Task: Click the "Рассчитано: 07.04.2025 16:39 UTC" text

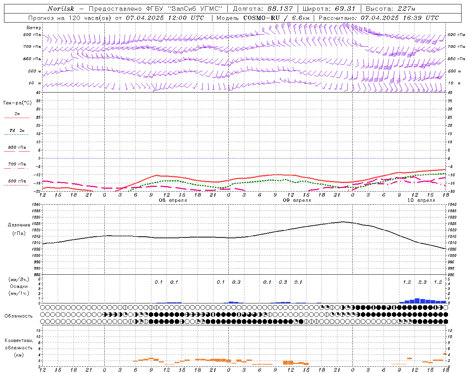Action: pyautogui.click(x=379, y=18)
